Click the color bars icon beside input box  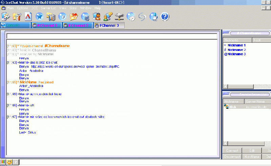(x=3, y=162)
